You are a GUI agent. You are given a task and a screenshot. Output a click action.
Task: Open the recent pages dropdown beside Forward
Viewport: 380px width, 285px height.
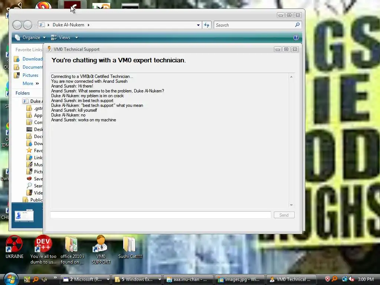pyautogui.click(x=35, y=25)
